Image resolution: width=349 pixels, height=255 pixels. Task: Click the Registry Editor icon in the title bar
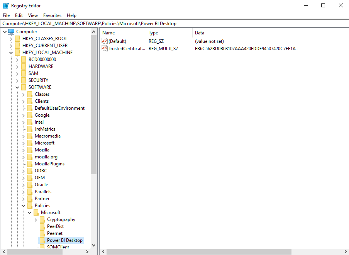coord(5,5)
